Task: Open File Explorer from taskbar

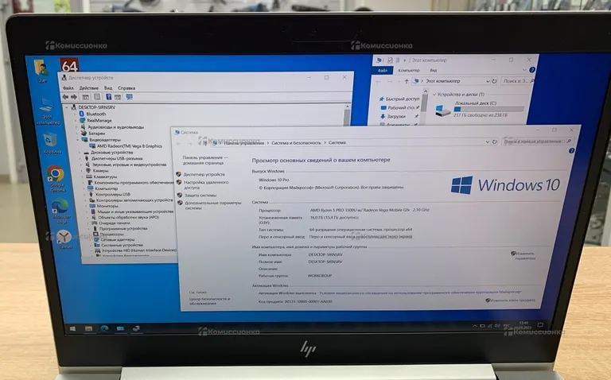Action: click(89, 328)
